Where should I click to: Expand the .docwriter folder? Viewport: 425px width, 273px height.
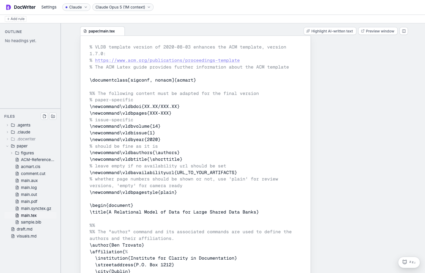pos(7,139)
